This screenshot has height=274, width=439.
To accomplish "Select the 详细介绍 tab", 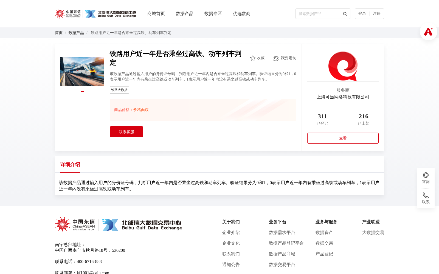I will pos(70,164).
